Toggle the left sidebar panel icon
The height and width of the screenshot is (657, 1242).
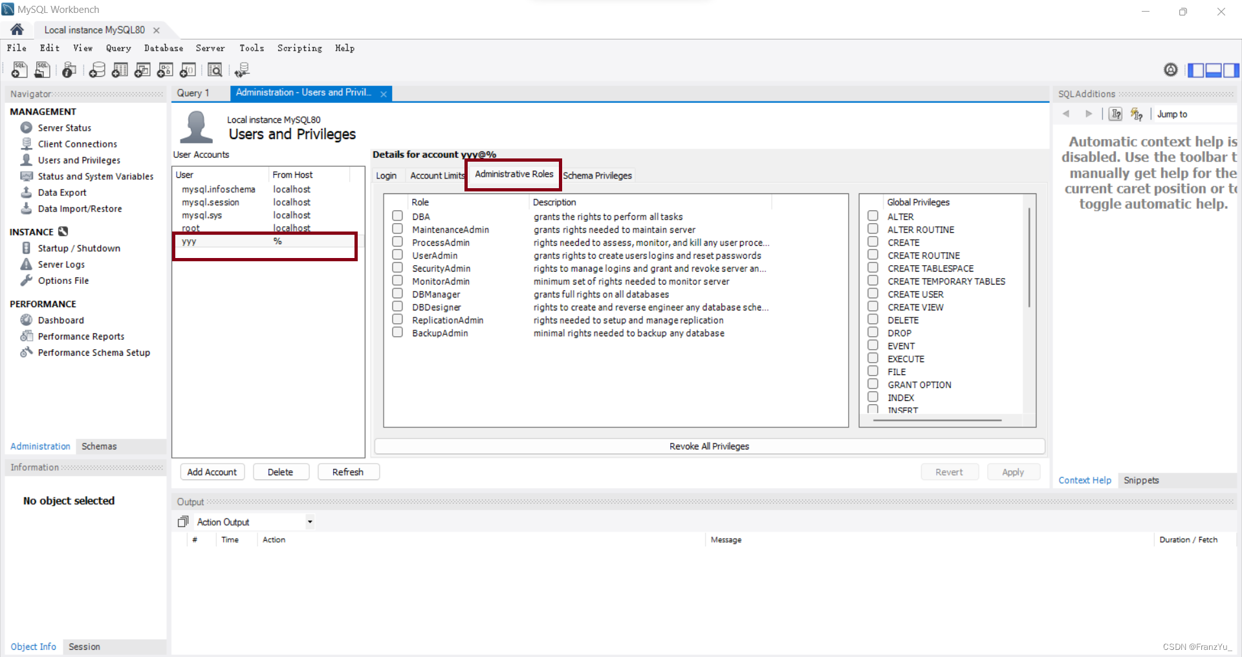pyautogui.click(x=1196, y=70)
